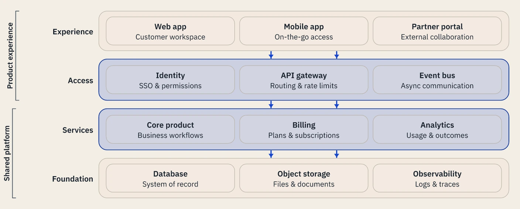Click the Plans & subscriptions subtitle
This screenshot has width=520, height=209.
(304, 135)
